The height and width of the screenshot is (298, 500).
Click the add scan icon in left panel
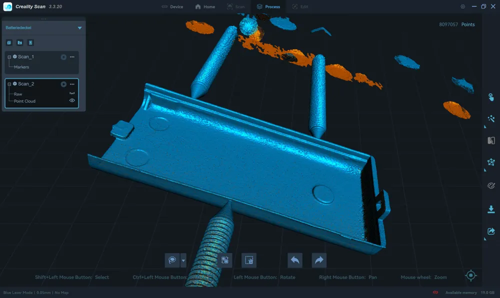[9, 43]
